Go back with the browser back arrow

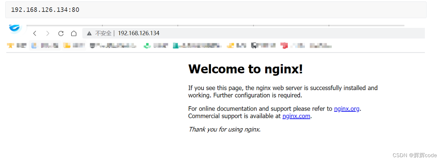pos(35,34)
